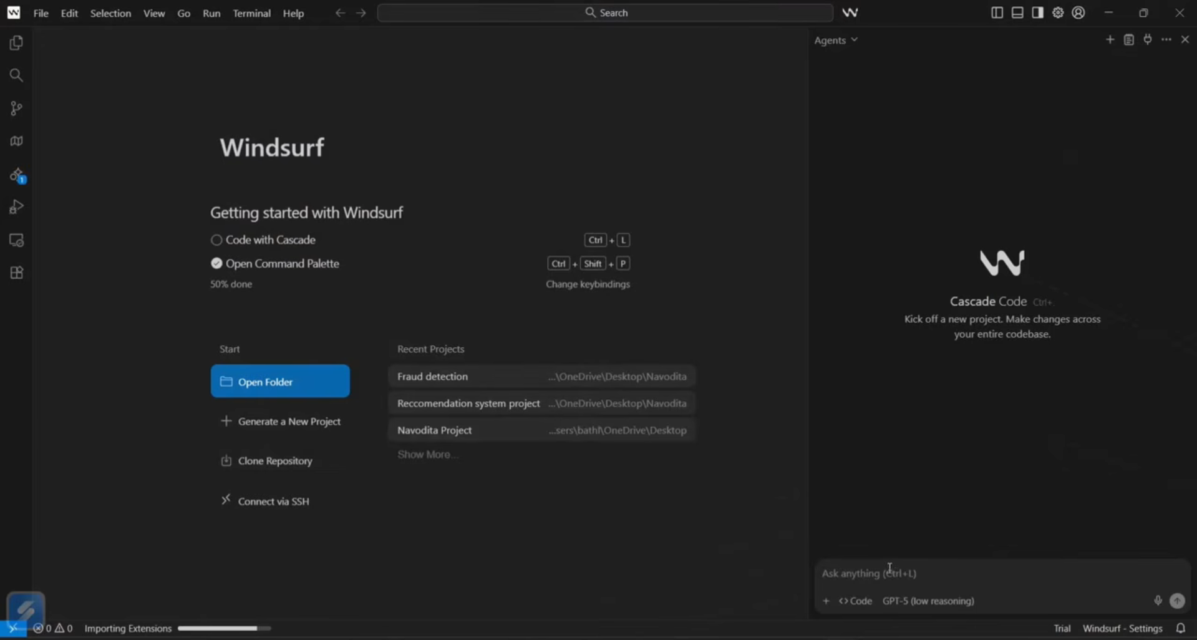Toggle the primary side bar layout icon
This screenshot has height=640, width=1197.
click(997, 12)
